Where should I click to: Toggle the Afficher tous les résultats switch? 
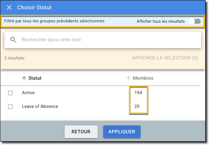coord(194,21)
